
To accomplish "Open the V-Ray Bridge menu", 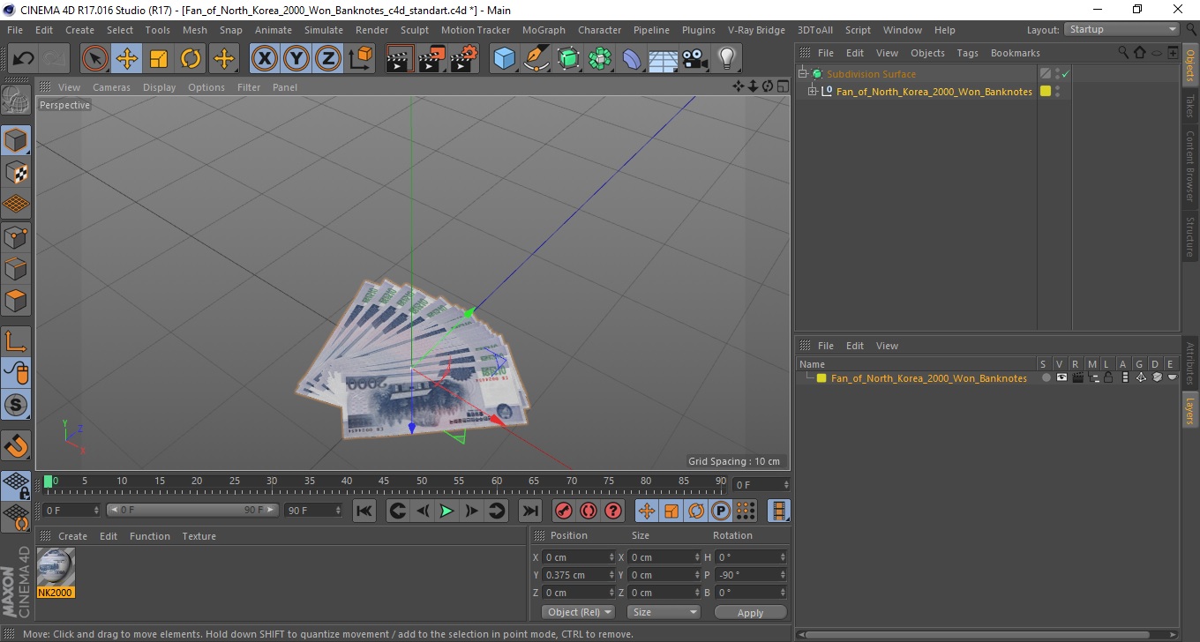I will point(756,30).
